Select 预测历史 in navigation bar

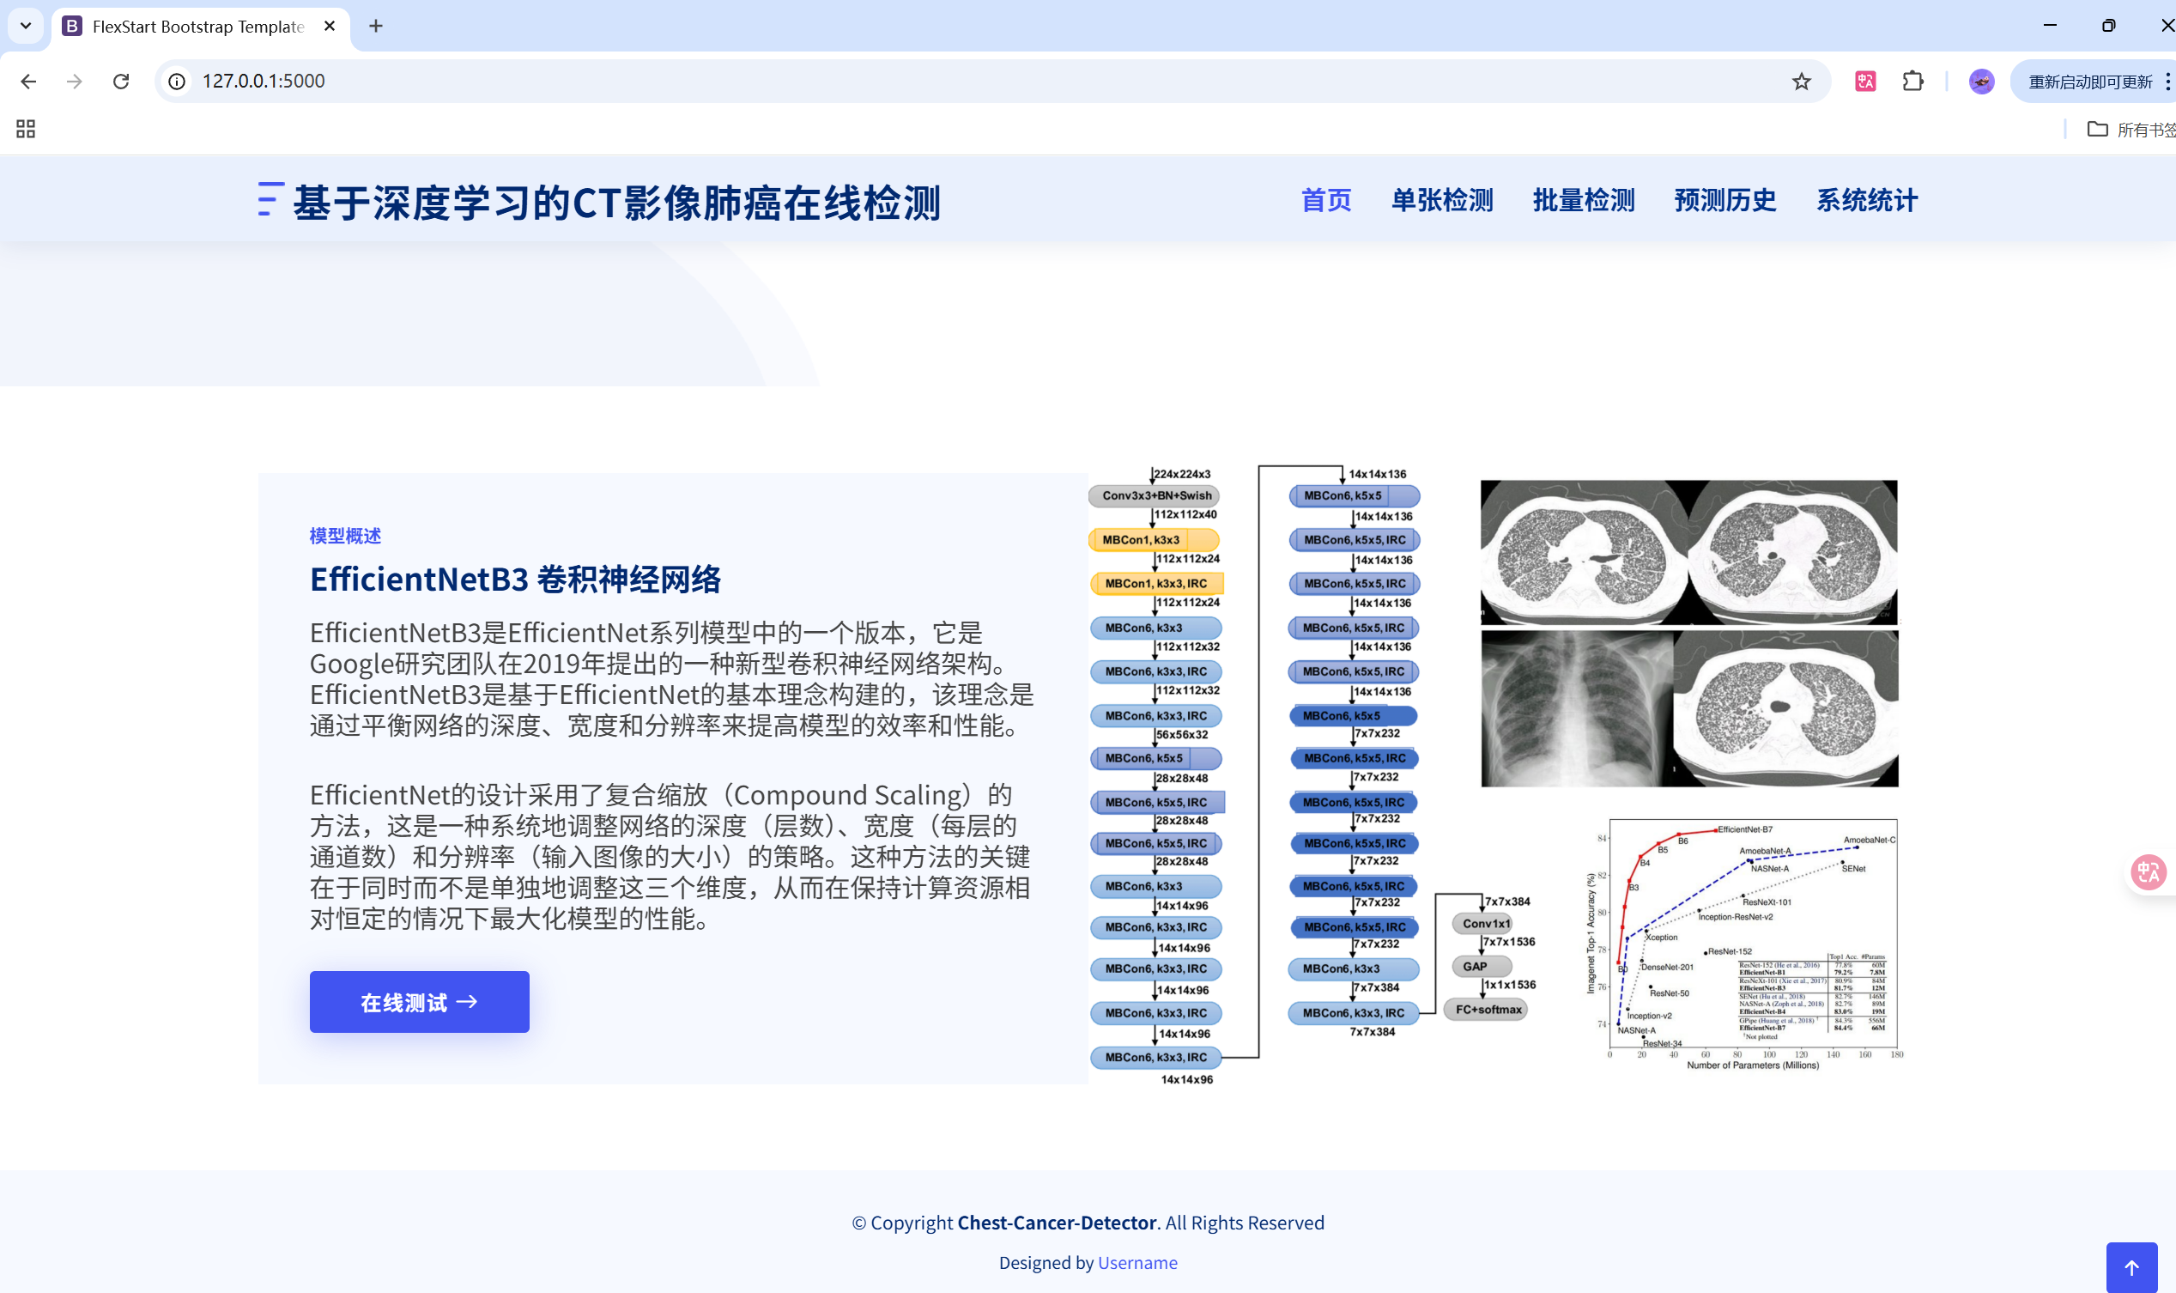tap(1724, 199)
